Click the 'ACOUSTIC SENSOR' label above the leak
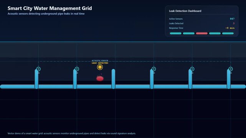Screen dimensions: 246x138 (x=100, y=61)
